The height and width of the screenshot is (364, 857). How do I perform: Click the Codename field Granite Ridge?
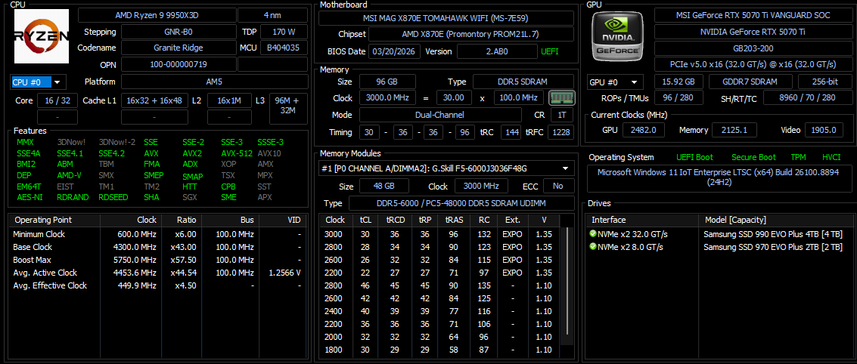point(179,48)
